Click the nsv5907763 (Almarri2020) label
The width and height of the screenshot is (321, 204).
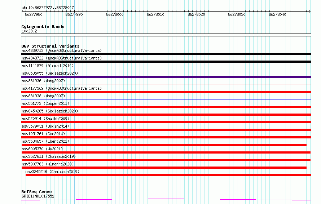pyautogui.click(x=48, y=164)
